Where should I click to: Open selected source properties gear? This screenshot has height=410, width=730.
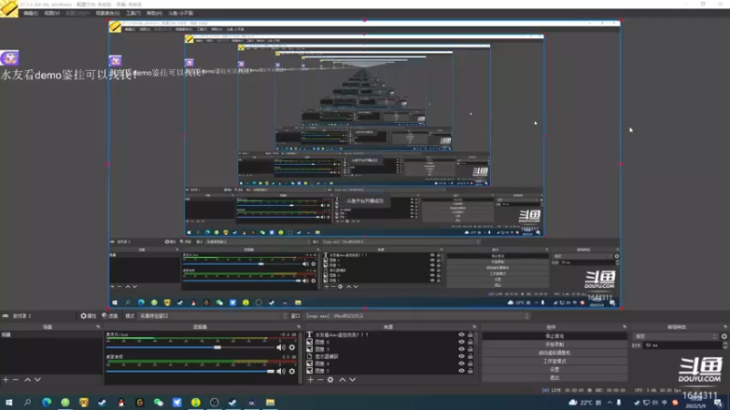330,380
